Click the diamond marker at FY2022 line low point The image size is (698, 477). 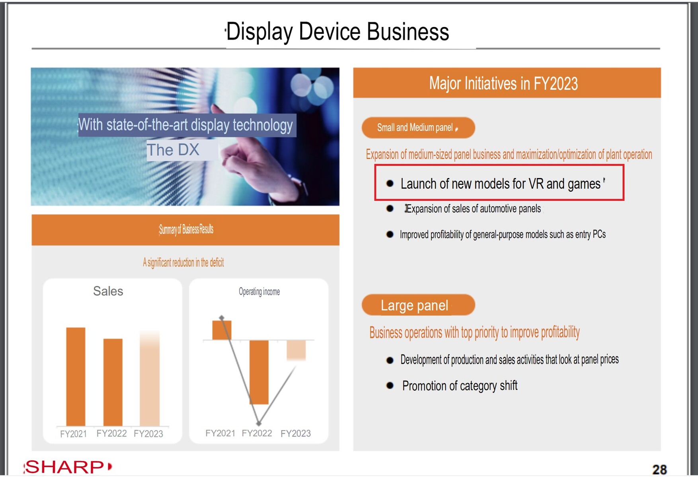coord(259,423)
